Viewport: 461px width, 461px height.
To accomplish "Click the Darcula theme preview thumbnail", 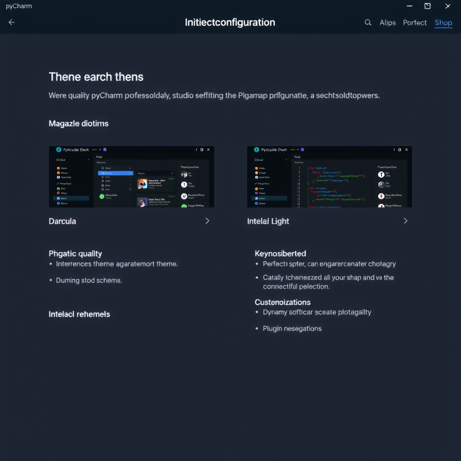I will tap(131, 176).
